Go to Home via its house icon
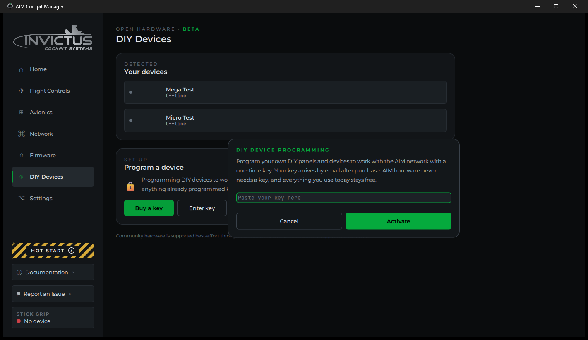 pyautogui.click(x=22, y=69)
